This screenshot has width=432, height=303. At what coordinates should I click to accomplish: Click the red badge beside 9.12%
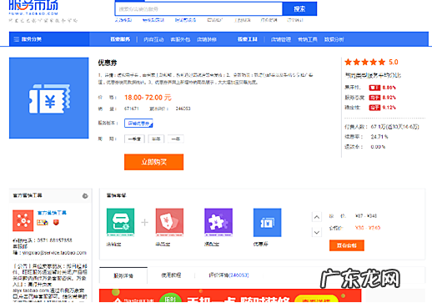374,108
